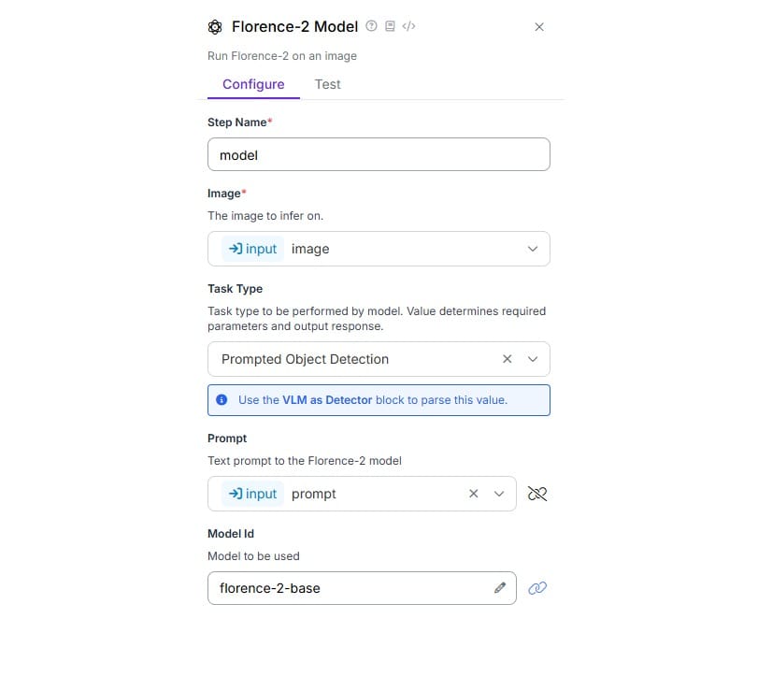The height and width of the screenshot is (676, 772).
Task: Toggle the unlink icon next to Prompt
Action: [537, 494]
